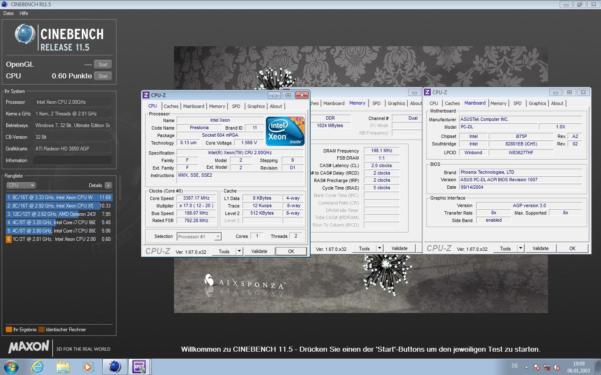Select CPU tab in right CPU-Z window

(434, 103)
